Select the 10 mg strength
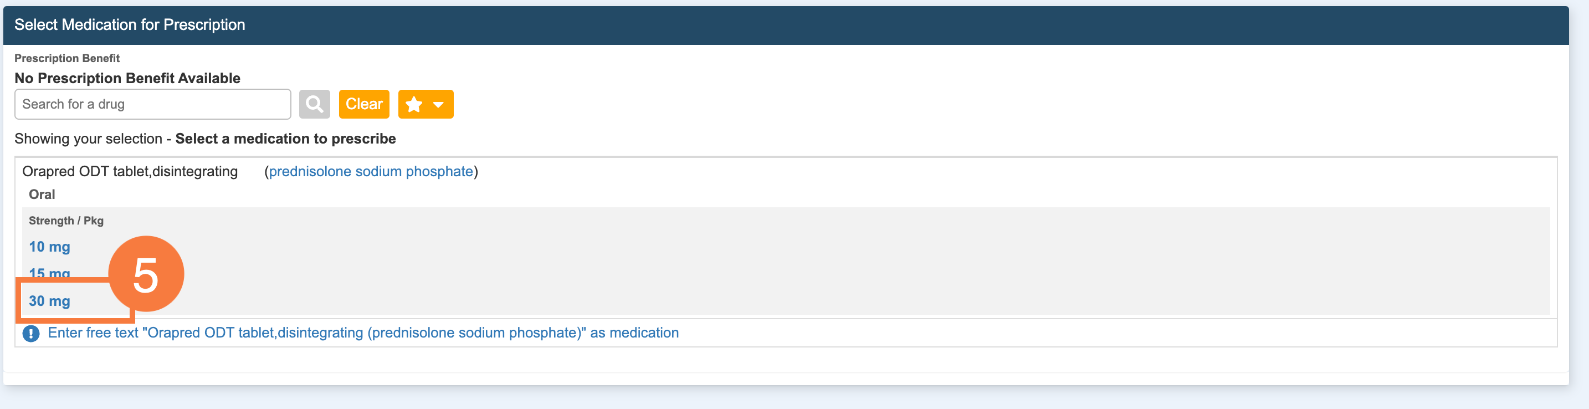The height and width of the screenshot is (409, 1589). (49, 247)
